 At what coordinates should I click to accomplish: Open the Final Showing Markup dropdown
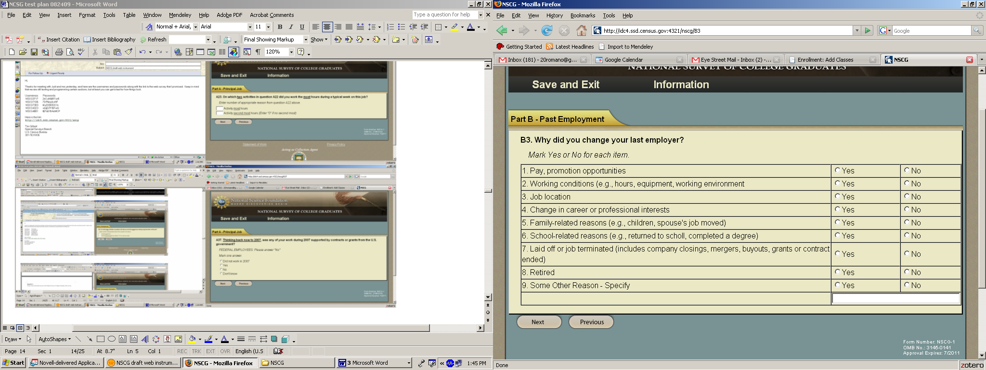pyautogui.click(x=306, y=40)
